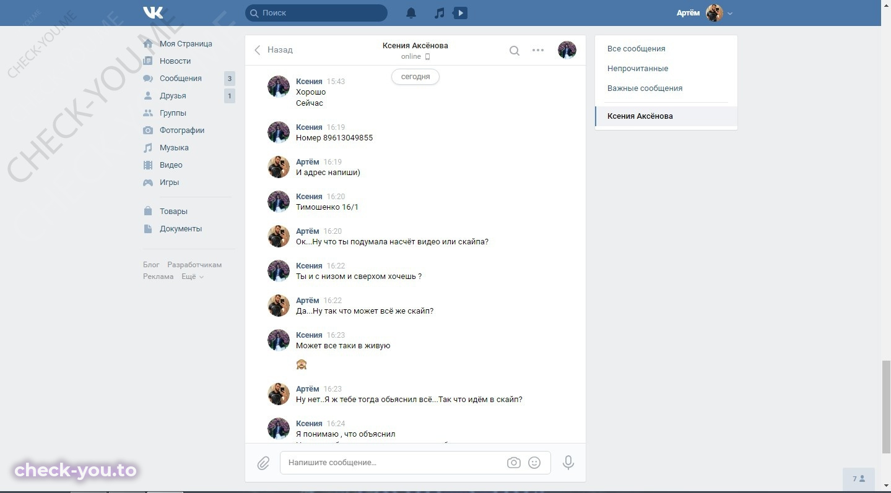891x493 pixels.
Task: Click the Документы file icon
Action: pos(148,229)
